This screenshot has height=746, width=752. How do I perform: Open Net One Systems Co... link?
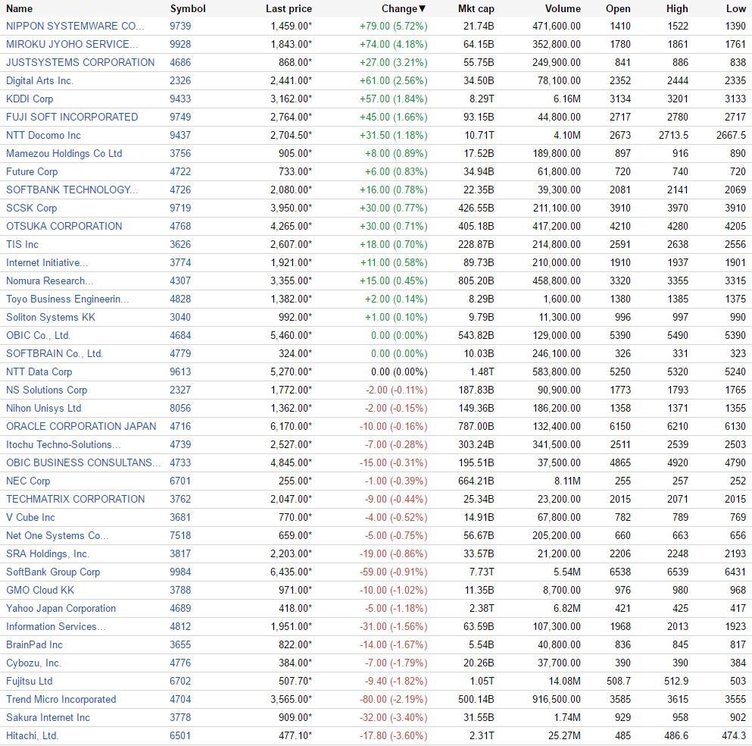(x=57, y=536)
